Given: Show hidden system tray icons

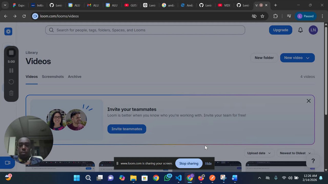Looking at the screenshot, I should (x=259, y=178).
